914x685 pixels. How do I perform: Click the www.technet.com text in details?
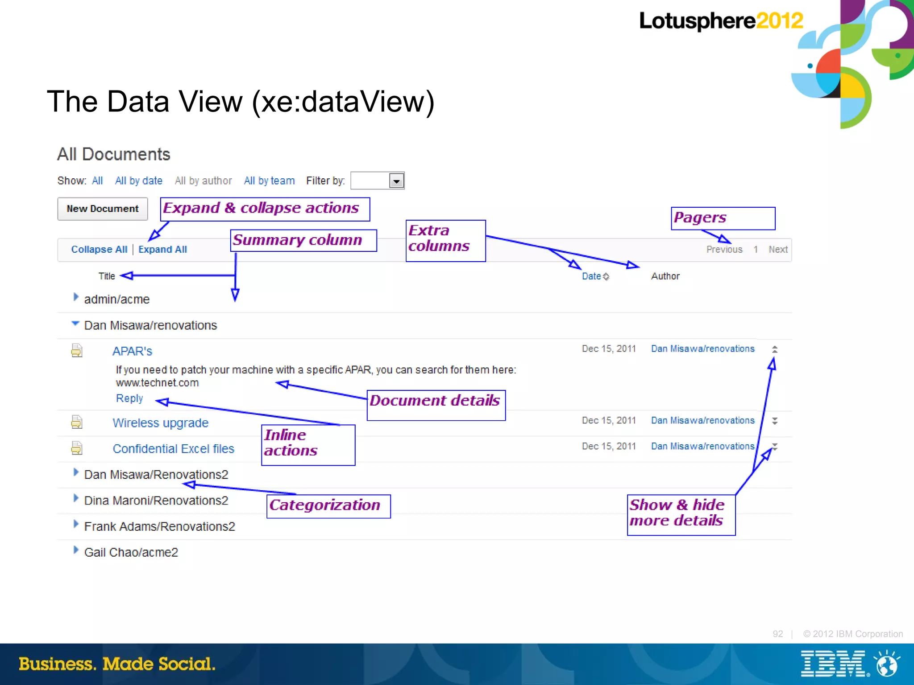pyautogui.click(x=157, y=383)
